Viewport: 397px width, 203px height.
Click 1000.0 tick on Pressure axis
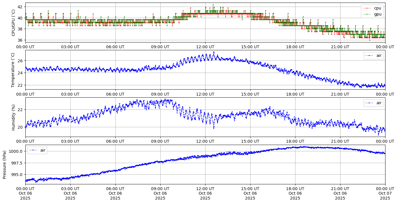(17, 151)
